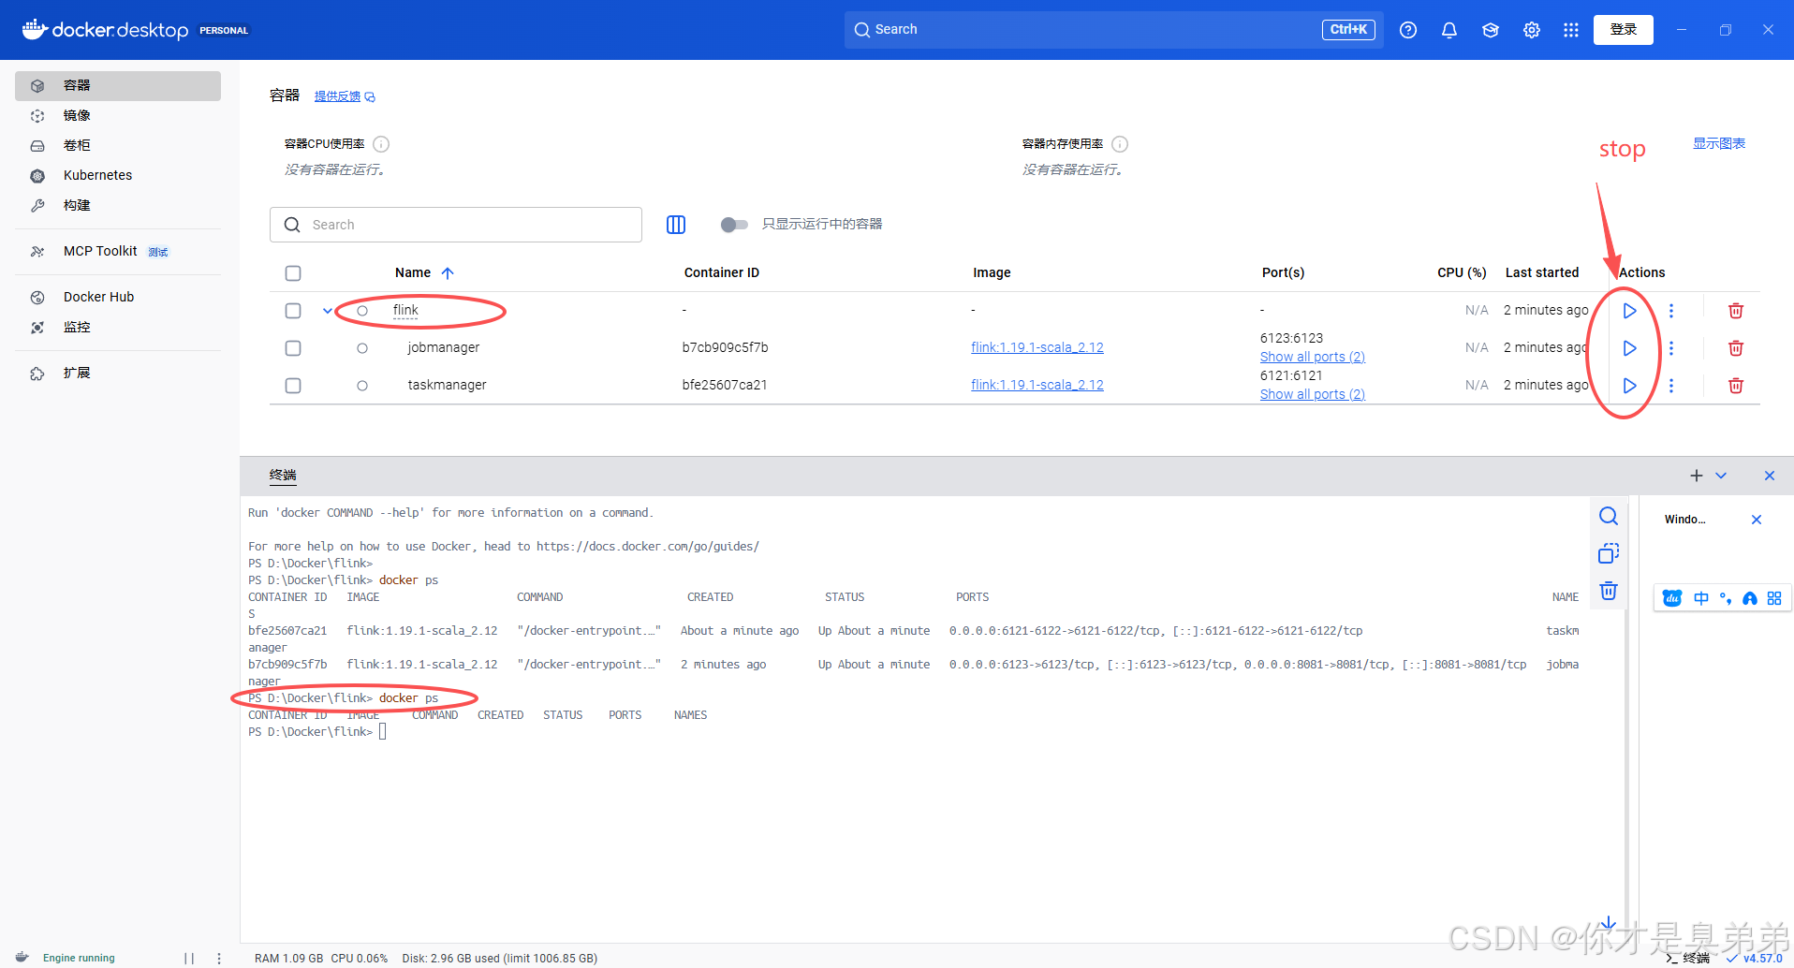Copy terminal content with copy icon

coord(1609,553)
